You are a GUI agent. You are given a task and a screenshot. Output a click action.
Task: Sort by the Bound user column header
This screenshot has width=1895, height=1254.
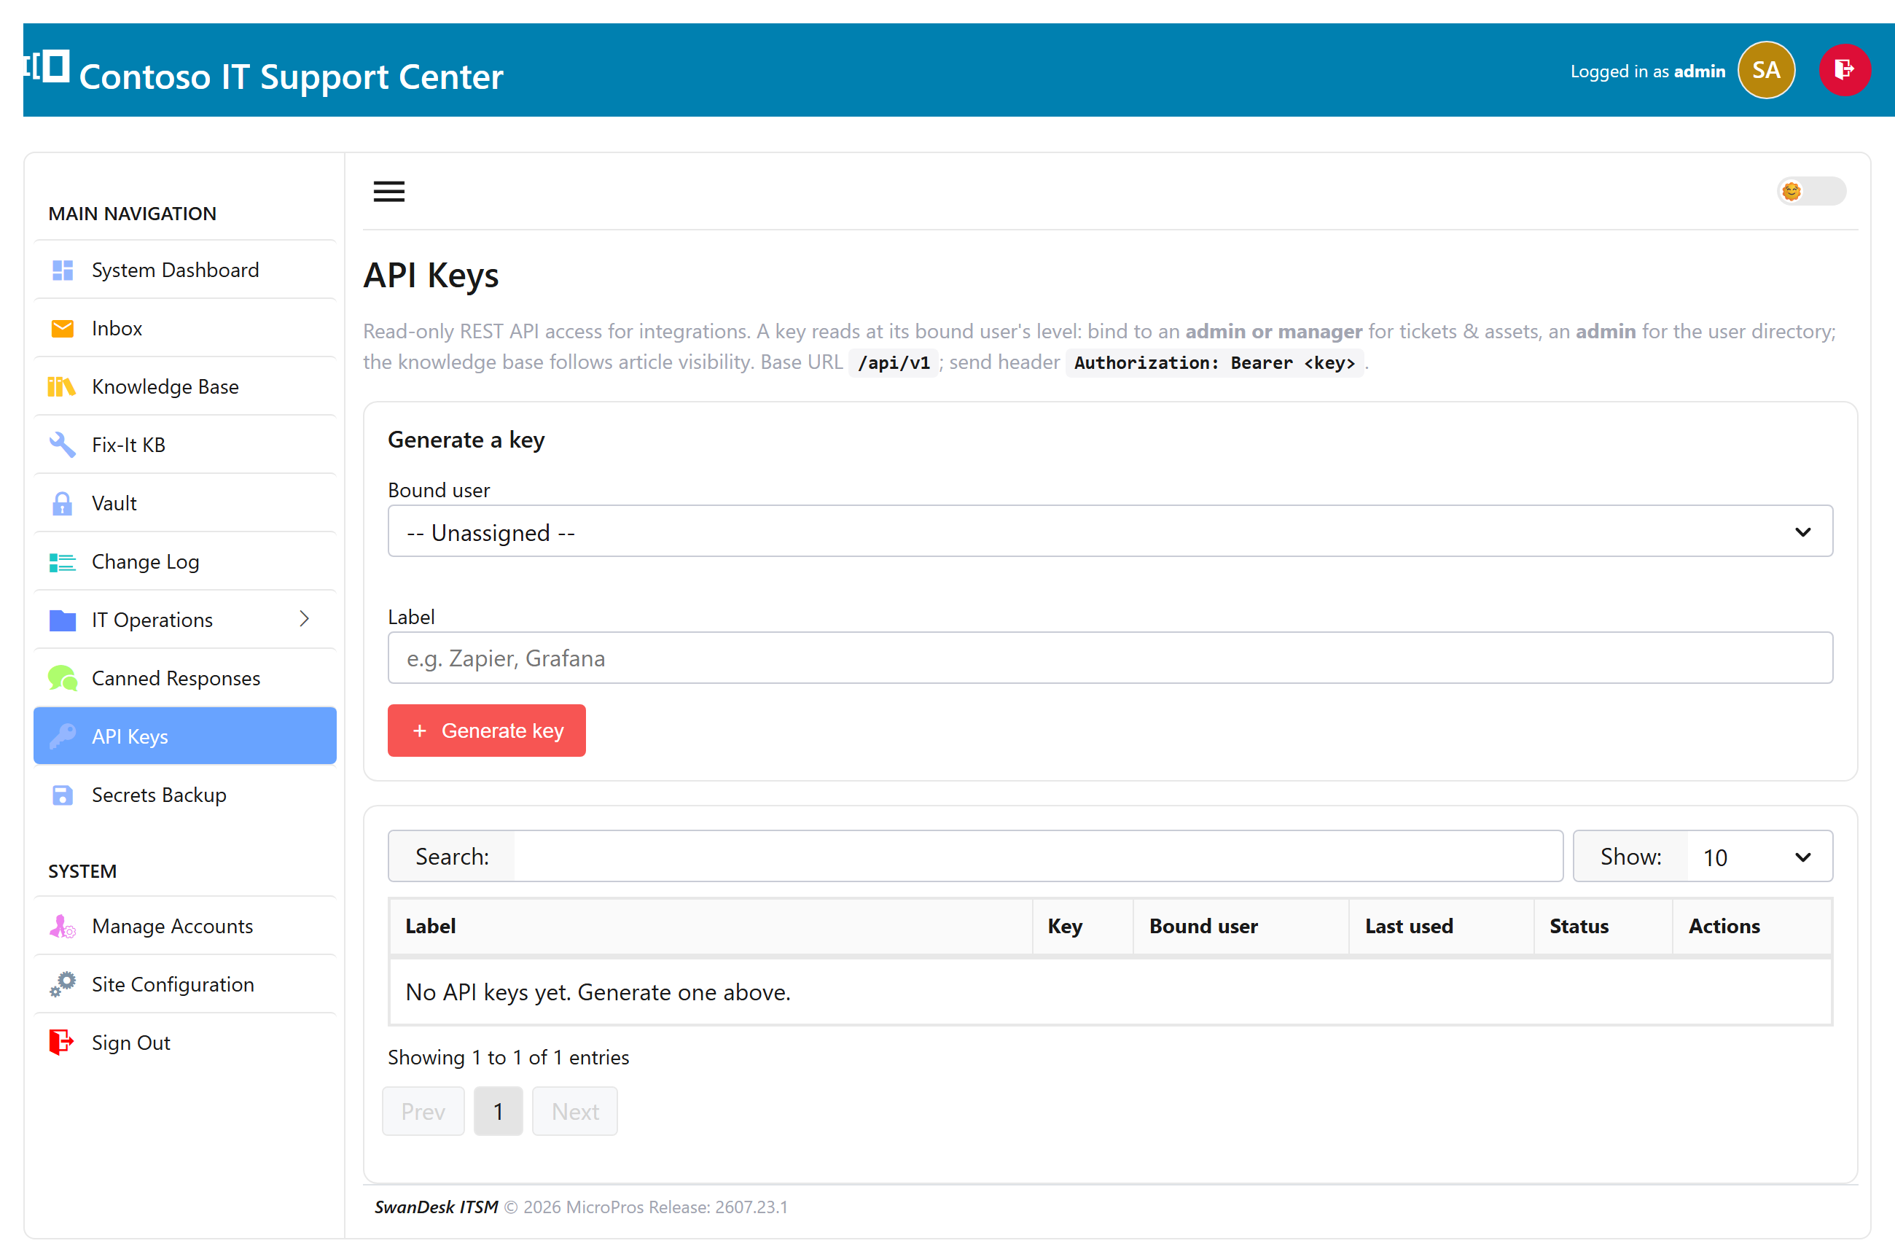tap(1241, 927)
